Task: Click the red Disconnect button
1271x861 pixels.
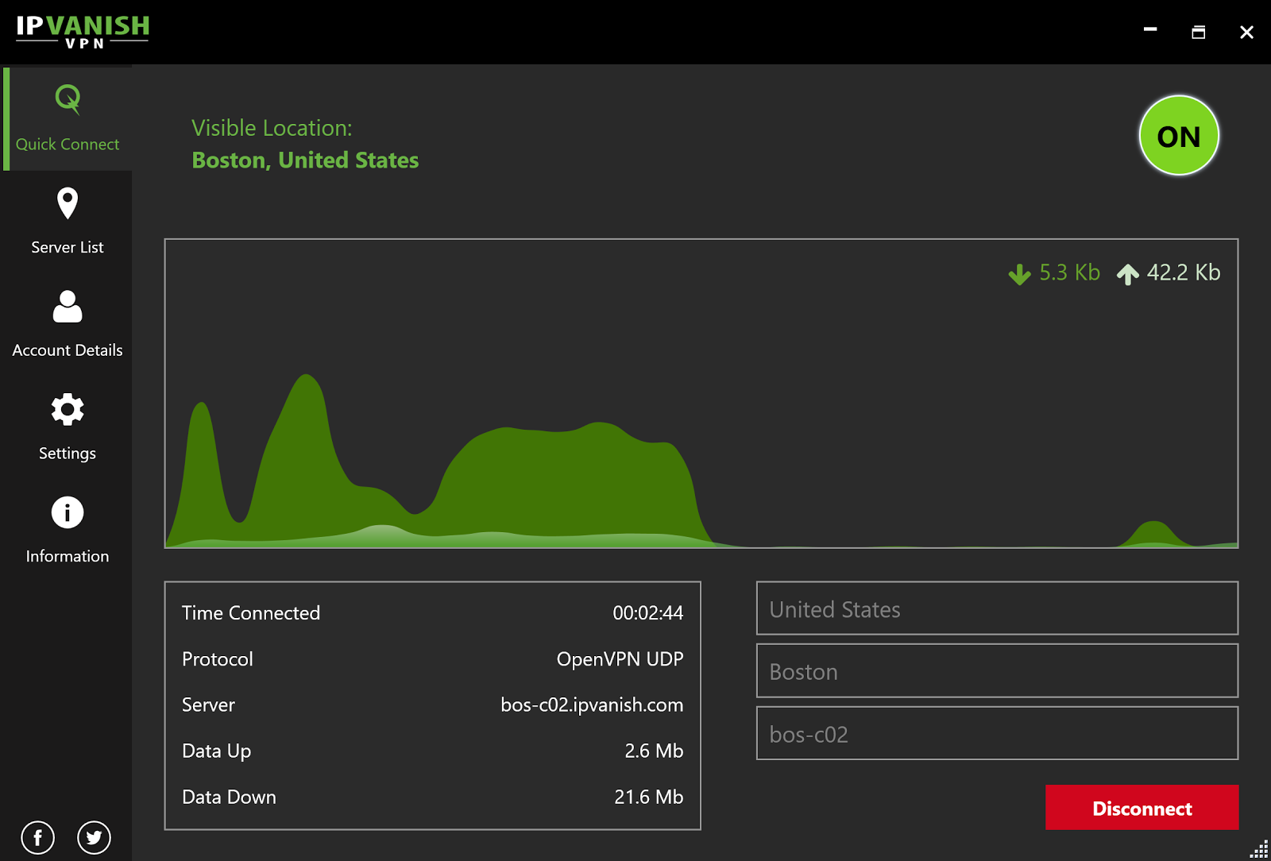Action: tap(1142, 808)
